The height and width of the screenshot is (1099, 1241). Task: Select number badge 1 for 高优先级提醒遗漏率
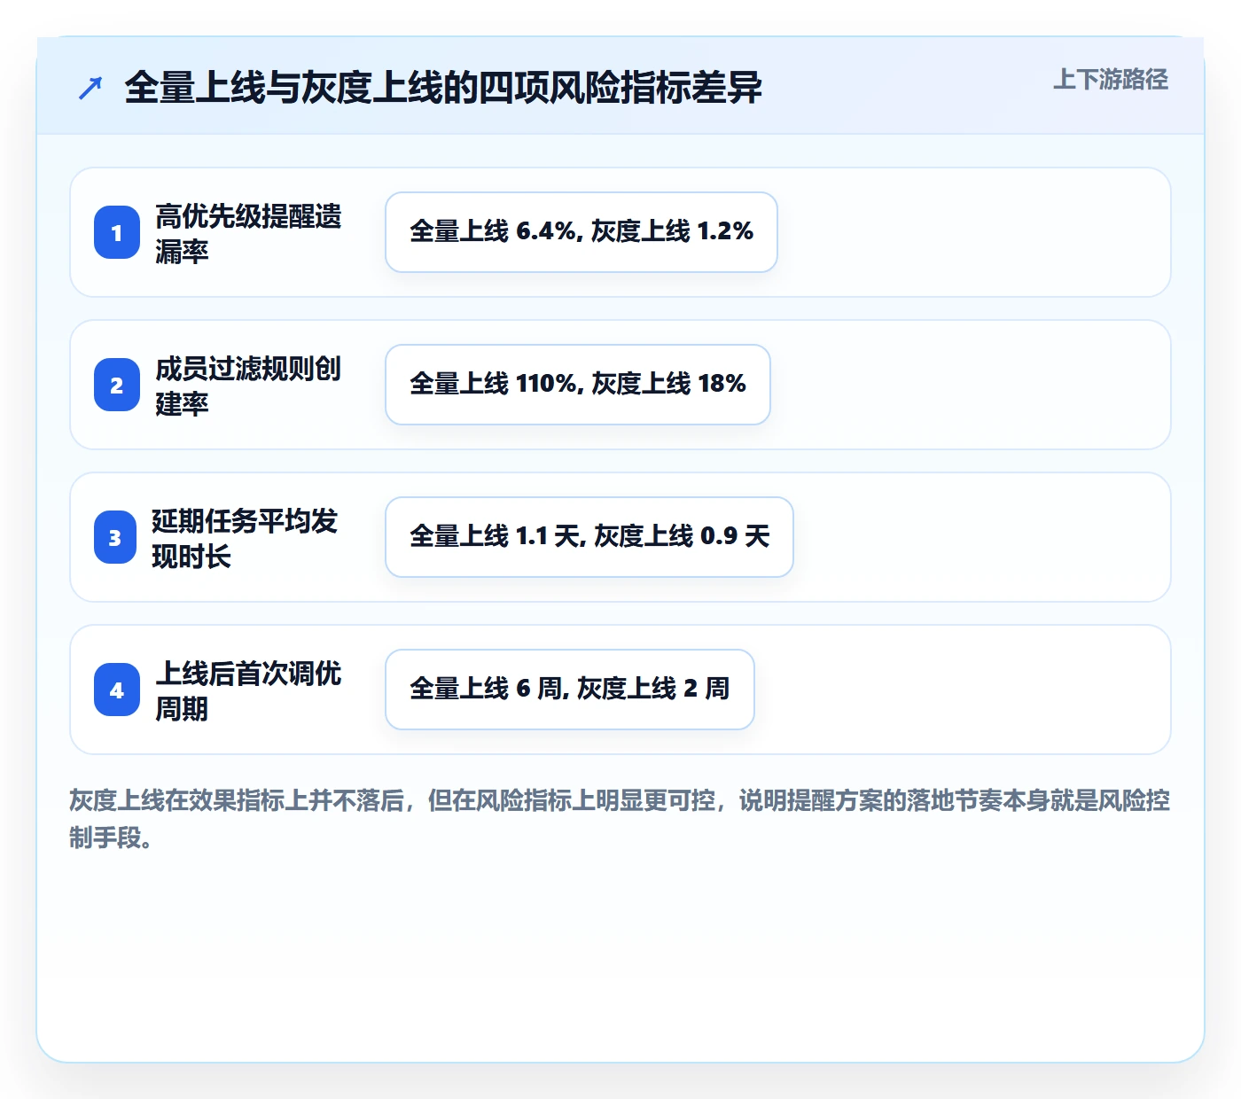pyautogui.click(x=117, y=232)
